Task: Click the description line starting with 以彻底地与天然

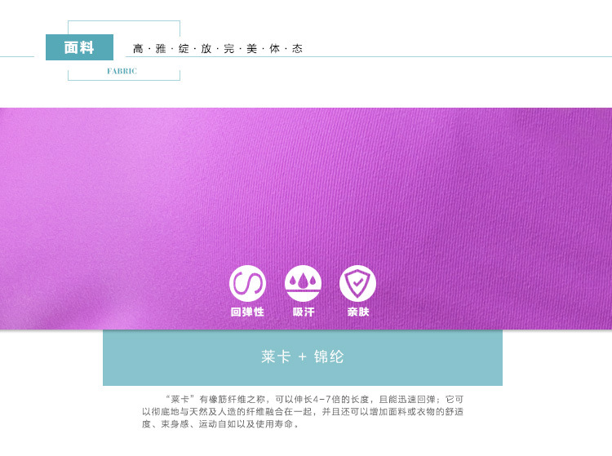Action: pyautogui.click(x=302, y=412)
